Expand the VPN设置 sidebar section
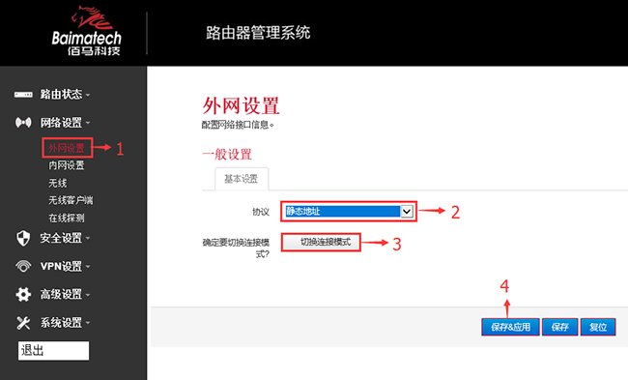The width and height of the screenshot is (628, 380). [65, 266]
